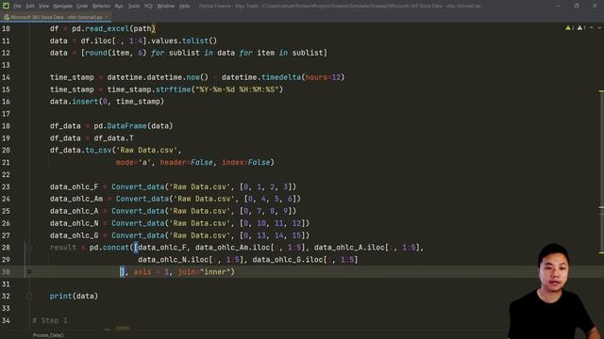
Task: Open the File menu
Action: click(x=17, y=7)
